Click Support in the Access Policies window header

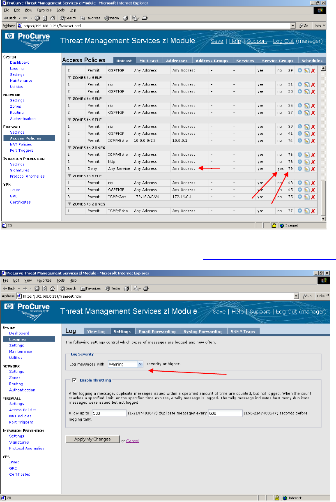click(257, 41)
